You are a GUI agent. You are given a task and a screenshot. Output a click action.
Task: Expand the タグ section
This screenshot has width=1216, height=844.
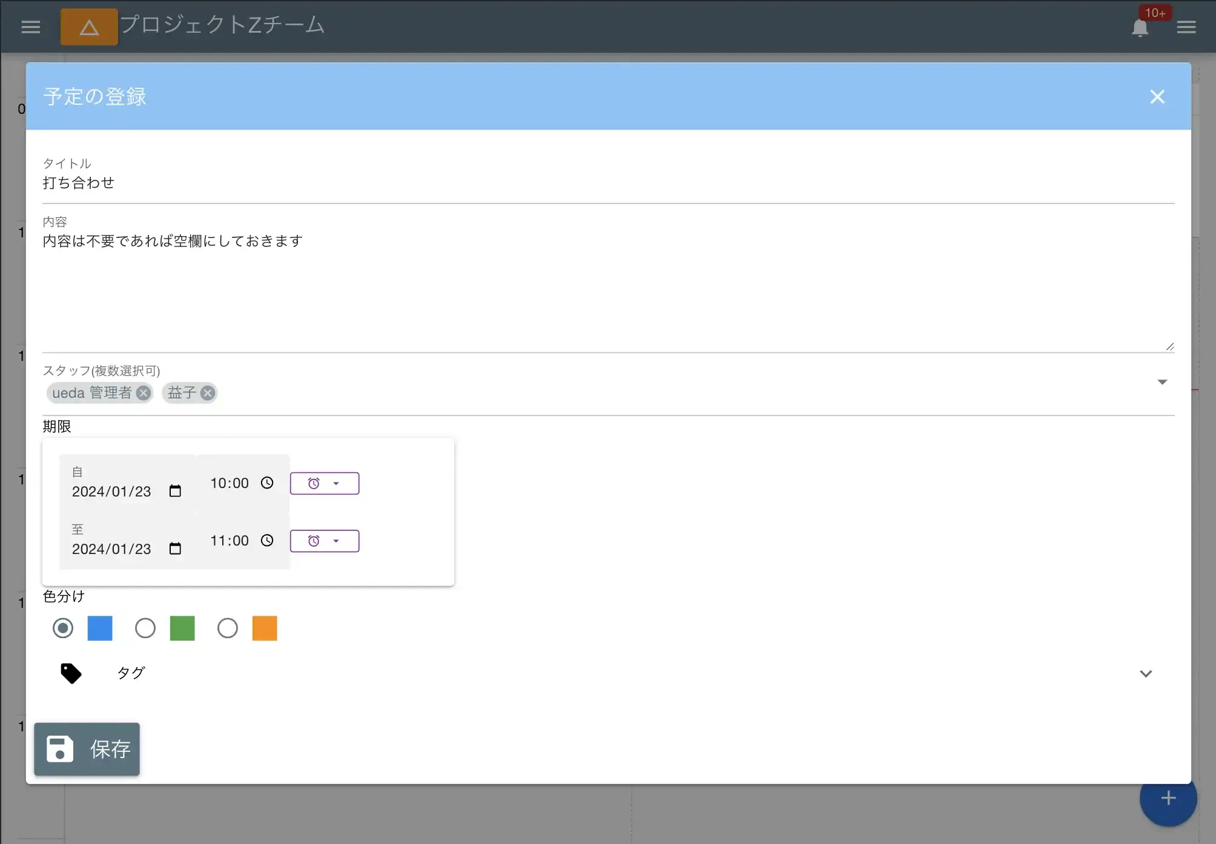1146,673
